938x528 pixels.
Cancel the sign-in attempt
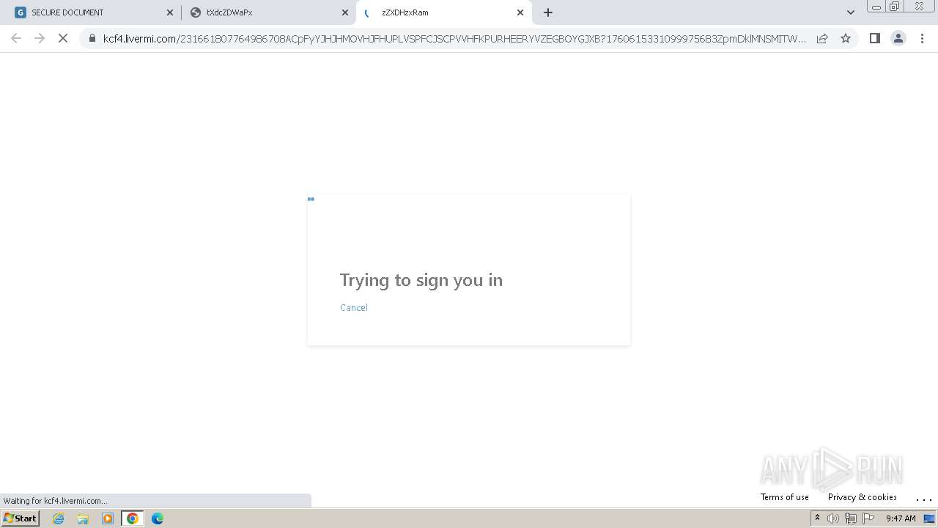coord(354,307)
